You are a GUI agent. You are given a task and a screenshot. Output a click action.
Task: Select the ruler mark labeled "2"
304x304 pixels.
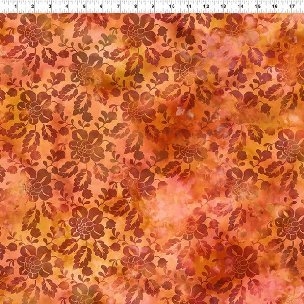[33, 7]
